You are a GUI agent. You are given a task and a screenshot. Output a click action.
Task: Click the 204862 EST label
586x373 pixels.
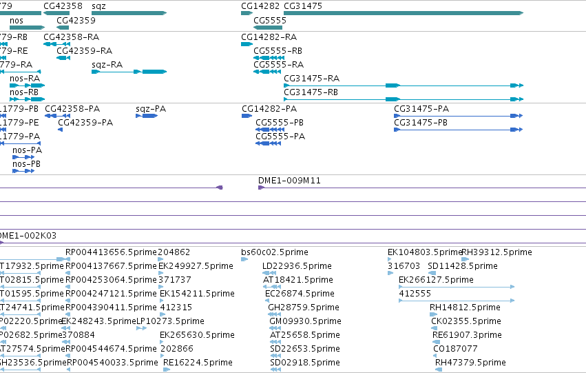(x=174, y=252)
